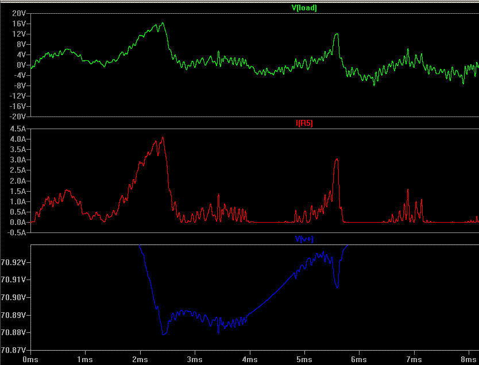Click the 4.0A current axis label
Screen dimensions: 479x365
coord(18,139)
